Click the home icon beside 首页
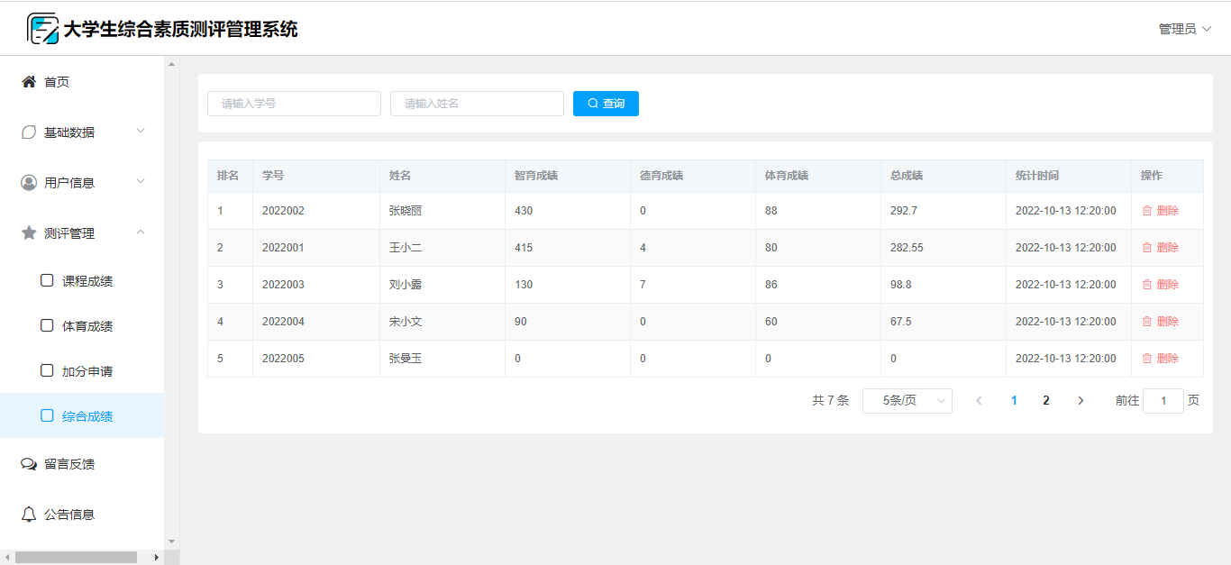The image size is (1231, 565). tap(29, 82)
